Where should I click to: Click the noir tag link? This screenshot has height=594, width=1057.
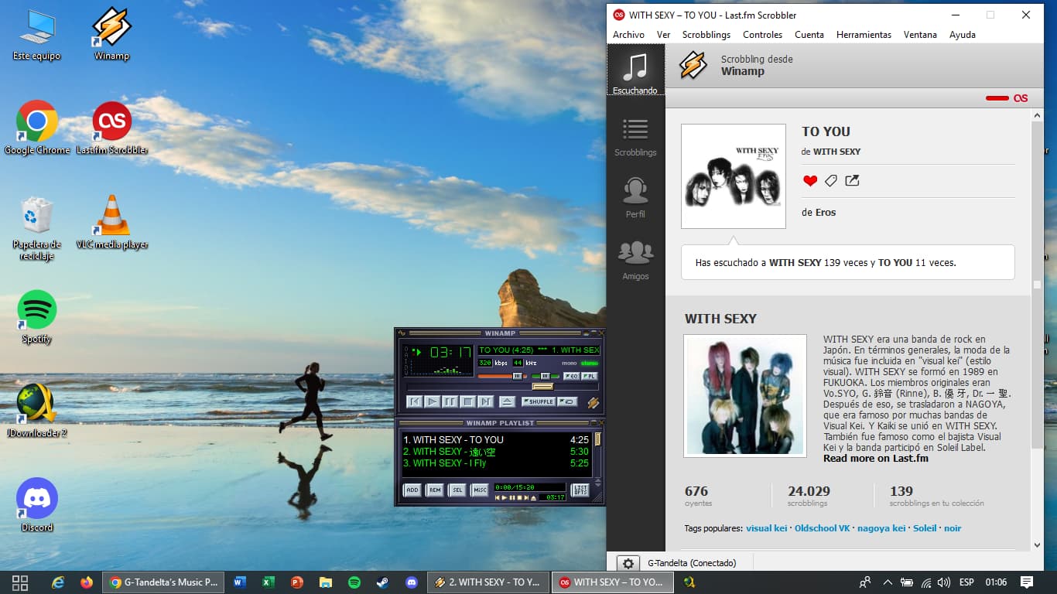tap(953, 528)
